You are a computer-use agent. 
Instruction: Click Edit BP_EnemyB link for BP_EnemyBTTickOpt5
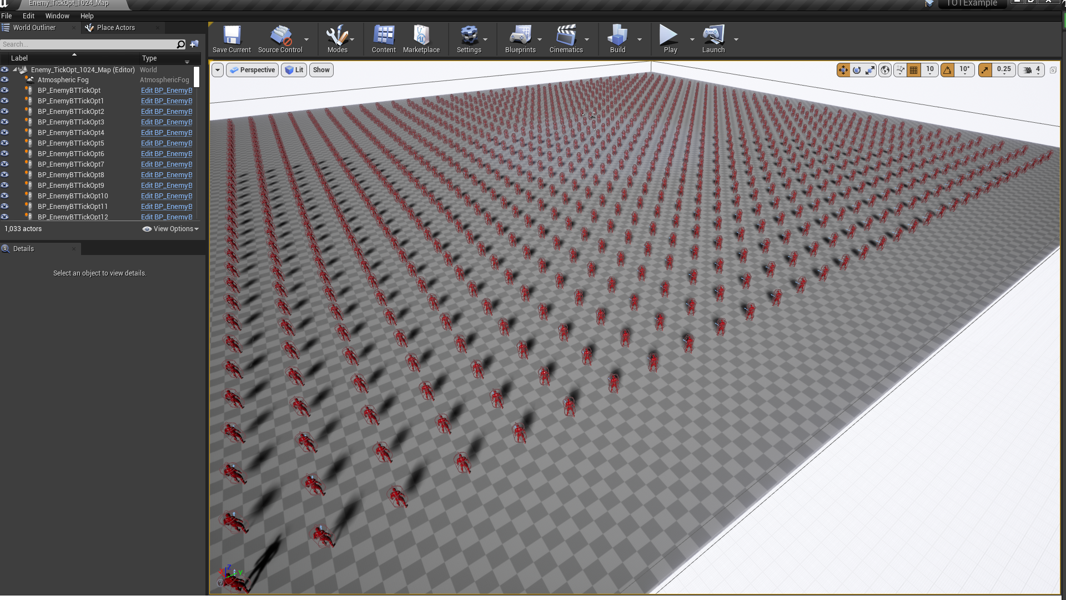pyautogui.click(x=167, y=143)
